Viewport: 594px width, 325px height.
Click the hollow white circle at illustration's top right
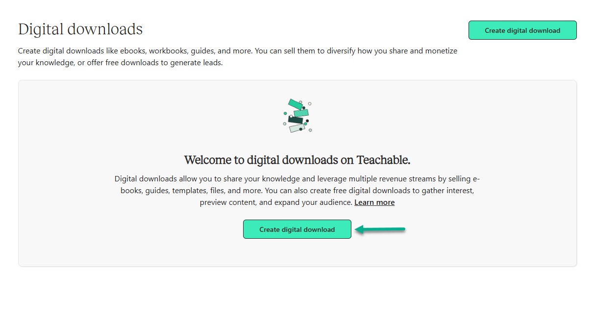(310, 103)
